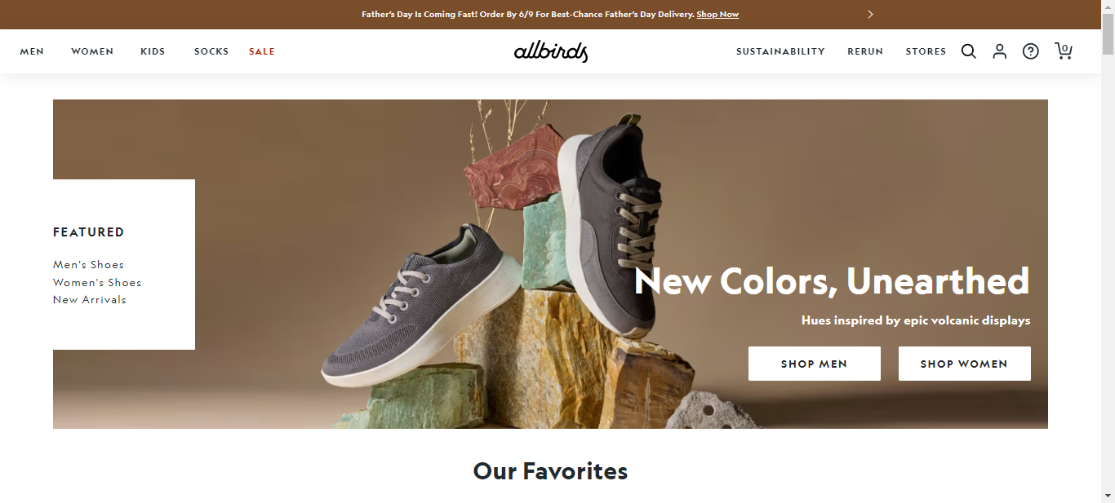Screen dimensions: 1115x503
Task: Open the Sustainability page
Action: pos(780,51)
